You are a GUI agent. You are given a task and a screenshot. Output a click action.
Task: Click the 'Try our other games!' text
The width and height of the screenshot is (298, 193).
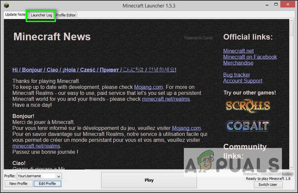(x=249, y=93)
